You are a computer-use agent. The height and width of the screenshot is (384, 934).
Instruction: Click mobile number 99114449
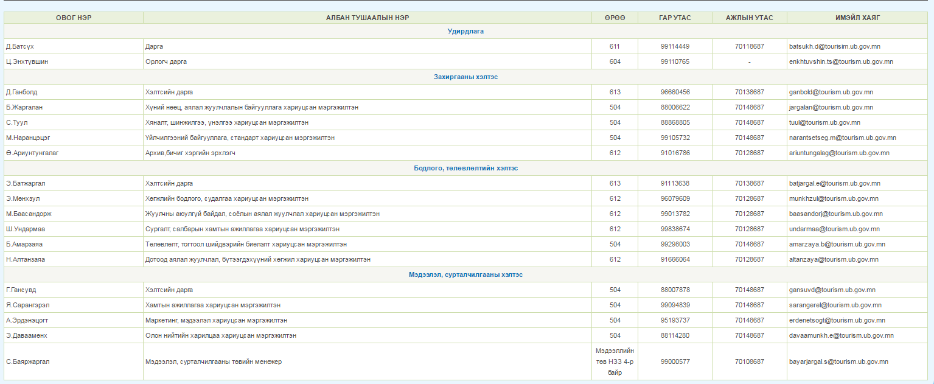(675, 46)
